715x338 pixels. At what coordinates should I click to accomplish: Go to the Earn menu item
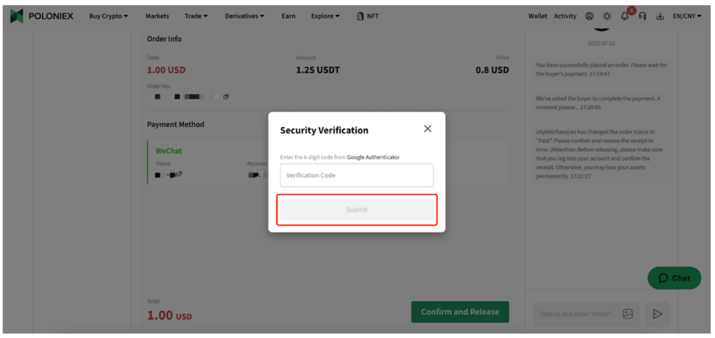tap(288, 16)
